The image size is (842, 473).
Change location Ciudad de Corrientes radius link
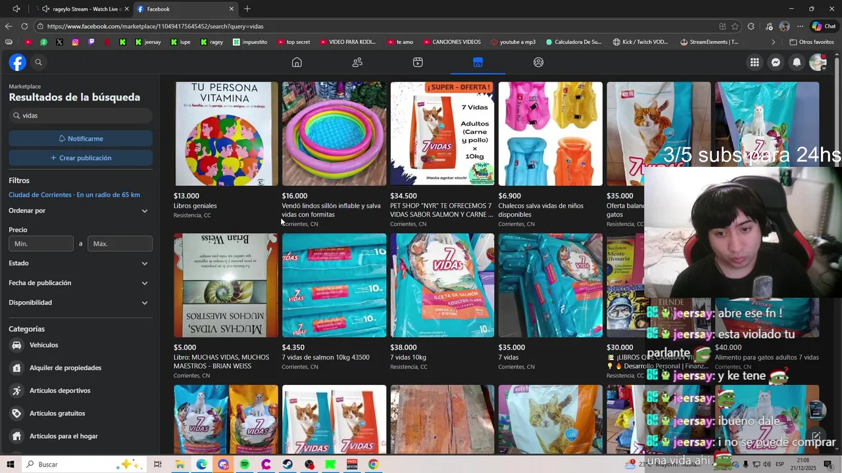tap(74, 195)
